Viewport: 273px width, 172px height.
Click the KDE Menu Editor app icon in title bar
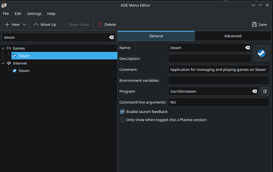point(4,6)
